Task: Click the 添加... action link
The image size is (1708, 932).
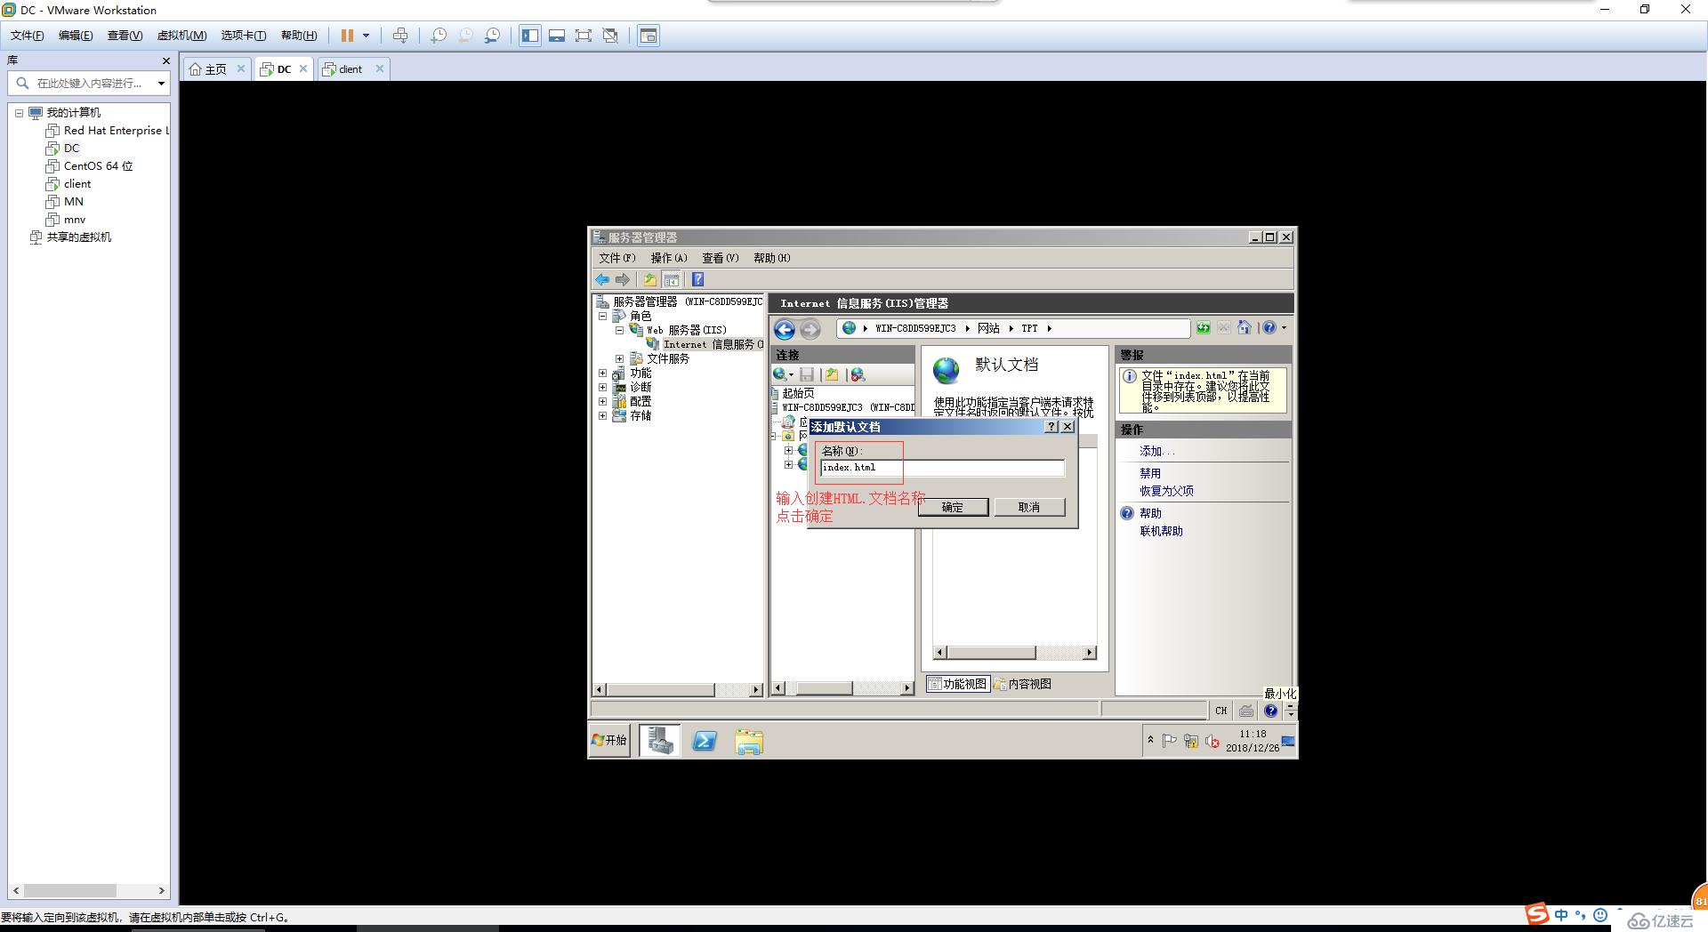Action: pyautogui.click(x=1157, y=452)
